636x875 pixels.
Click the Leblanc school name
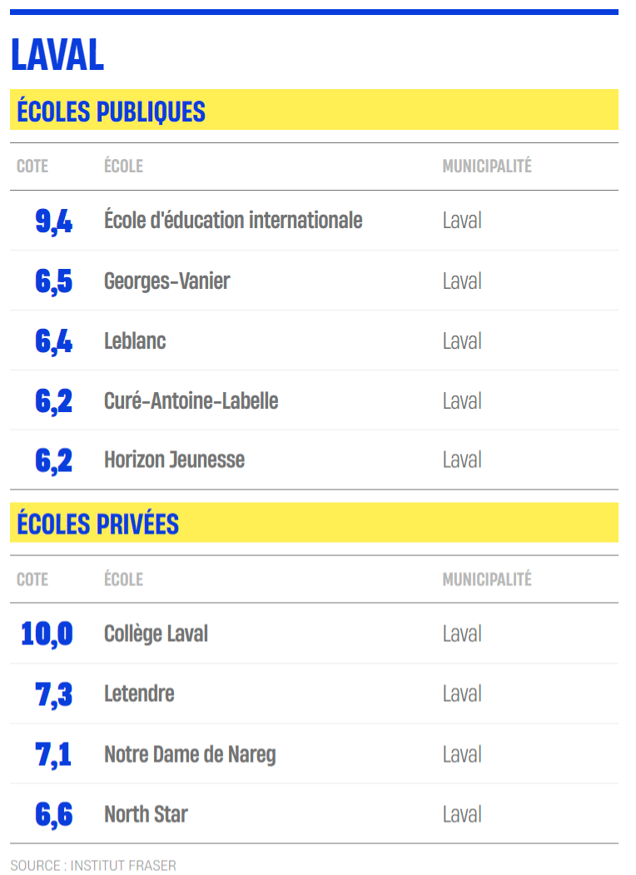pos(135,341)
